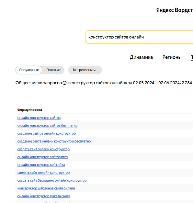This screenshot has height=203, width=193.
Task: Open the Регионы tab
Action: pyautogui.click(x=172, y=57)
